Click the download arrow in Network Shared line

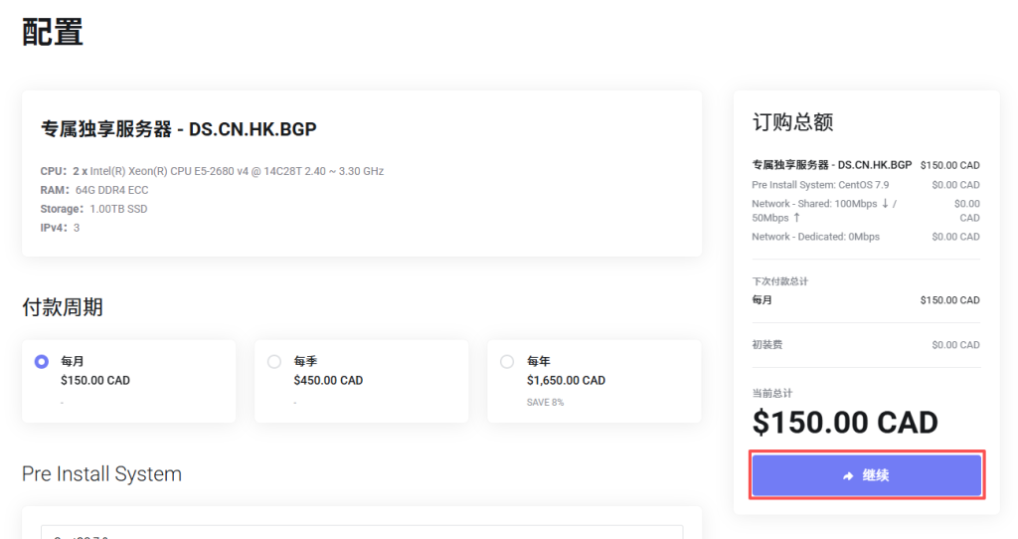(886, 204)
